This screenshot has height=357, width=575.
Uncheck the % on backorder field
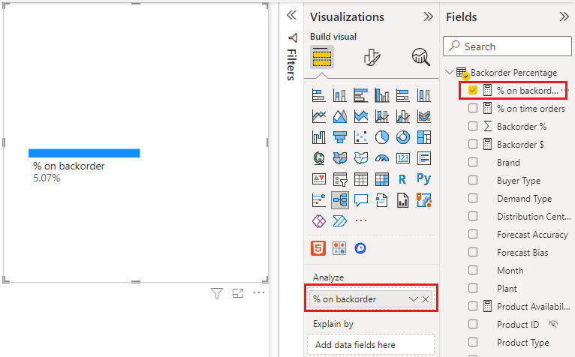coord(473,90)
